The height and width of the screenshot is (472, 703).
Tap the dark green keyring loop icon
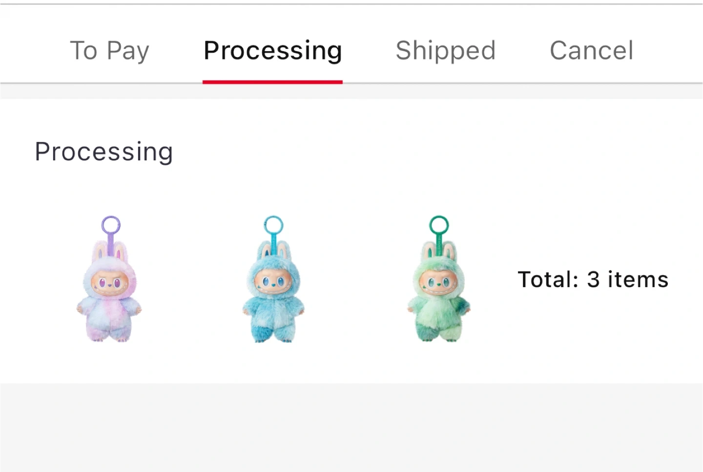(x=439, y=225)
